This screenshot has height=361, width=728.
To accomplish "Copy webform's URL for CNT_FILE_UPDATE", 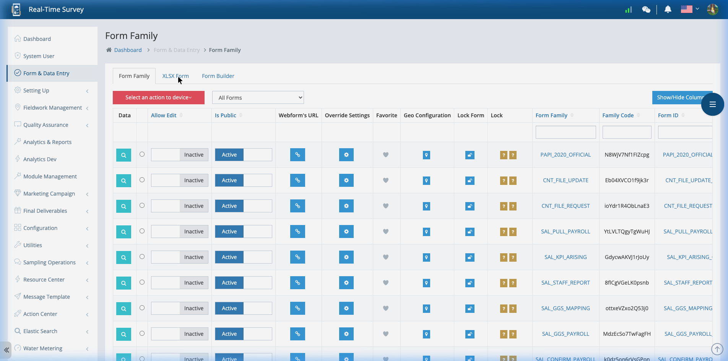I will [297, 180].
